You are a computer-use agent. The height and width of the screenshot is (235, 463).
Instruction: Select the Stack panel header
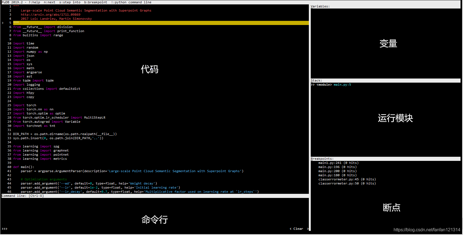385,80
